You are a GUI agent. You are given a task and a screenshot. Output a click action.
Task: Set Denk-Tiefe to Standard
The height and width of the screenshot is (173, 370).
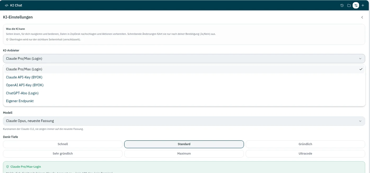[x=184, y=144]
